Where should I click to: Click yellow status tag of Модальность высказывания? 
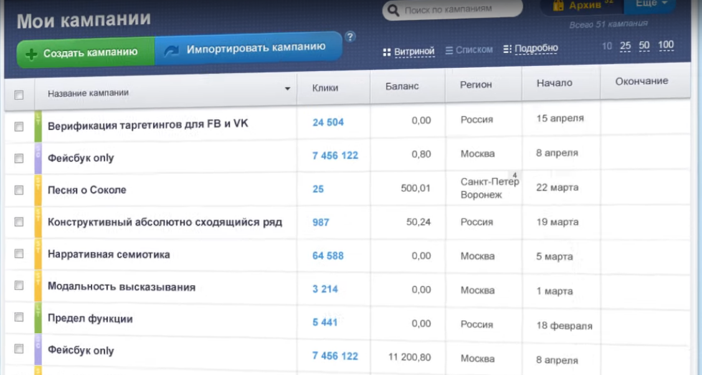click(x=38, y=285)
